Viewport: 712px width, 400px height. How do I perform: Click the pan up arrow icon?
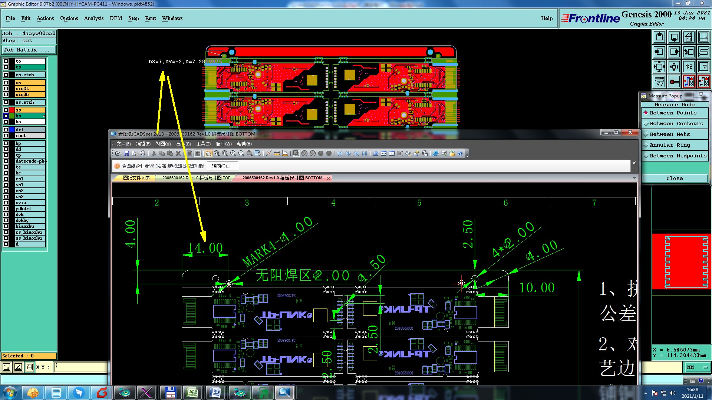pos(659,37)
